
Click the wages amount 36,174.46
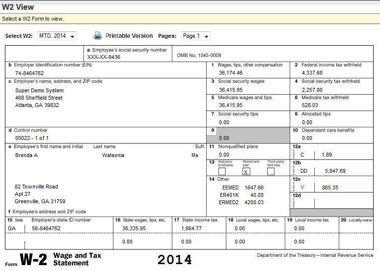[x=231, y=73]
